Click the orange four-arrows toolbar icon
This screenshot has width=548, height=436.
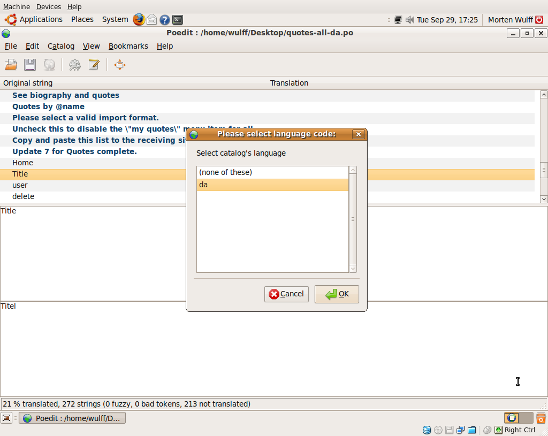pos(120,65)
